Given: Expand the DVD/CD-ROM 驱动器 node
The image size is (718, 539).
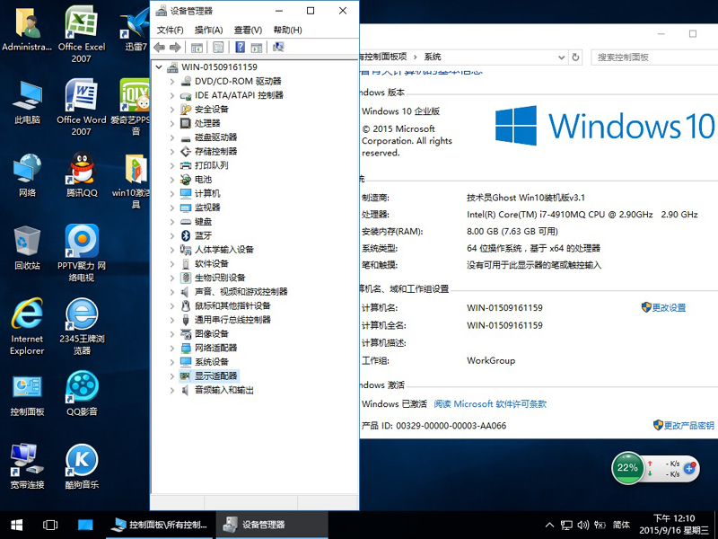Looking at the screenshot, I should click(x=172, y=81).
